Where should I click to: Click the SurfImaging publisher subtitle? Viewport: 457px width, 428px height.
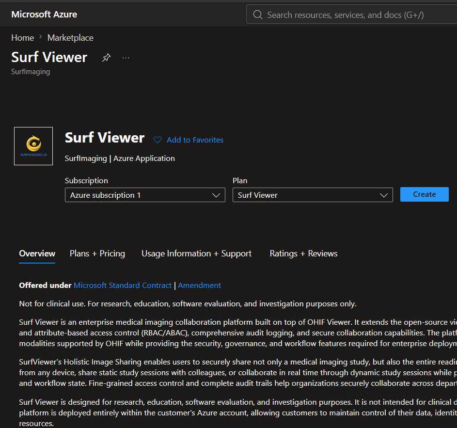(x=31, y=72)
